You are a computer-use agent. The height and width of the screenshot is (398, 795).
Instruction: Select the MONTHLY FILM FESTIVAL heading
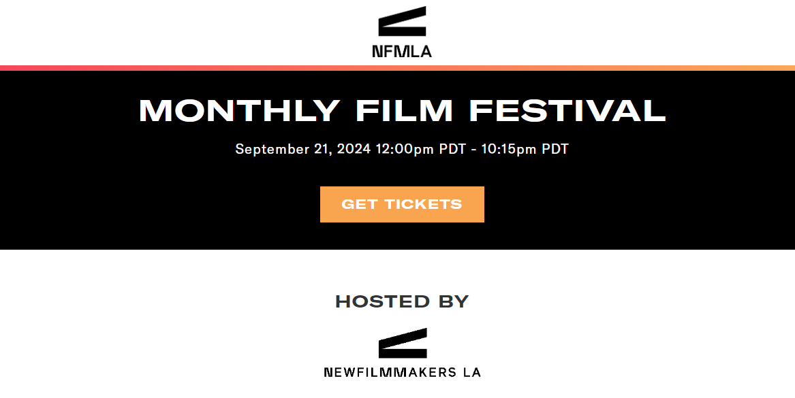[402, 110]
